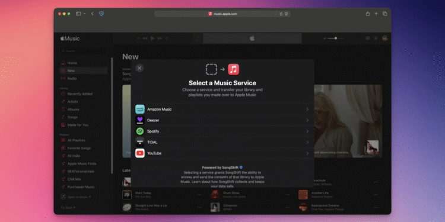Screen dimensions: 445x222
Task: Open All Indie playlist
Action: click(84, 156)
